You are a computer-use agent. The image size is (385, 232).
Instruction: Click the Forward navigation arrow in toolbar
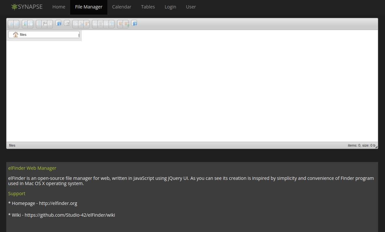17,24
